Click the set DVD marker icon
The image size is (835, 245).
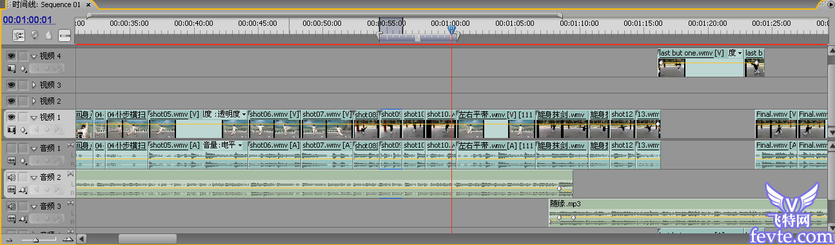(35, 35)
